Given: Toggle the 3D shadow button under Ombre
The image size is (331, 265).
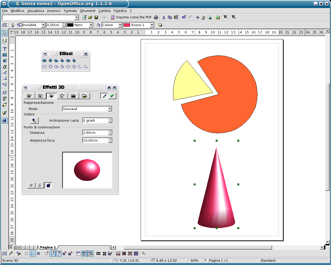Looking at the screenshot, I should [x=34, y=120].
